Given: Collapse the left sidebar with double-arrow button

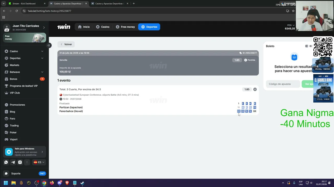Looking at the screenshot, I should pyautogui.click(x=49, y=45).
